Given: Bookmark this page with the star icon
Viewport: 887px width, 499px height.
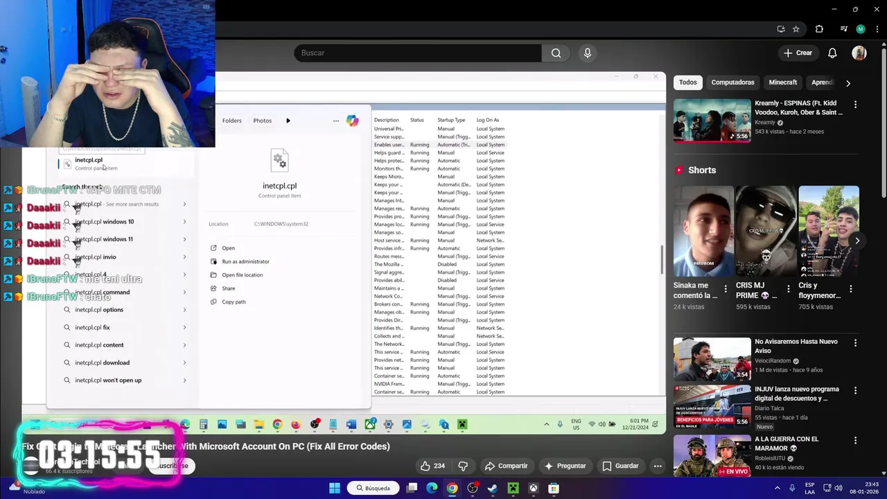Looking at the screenshot, I should pos(796,29).
